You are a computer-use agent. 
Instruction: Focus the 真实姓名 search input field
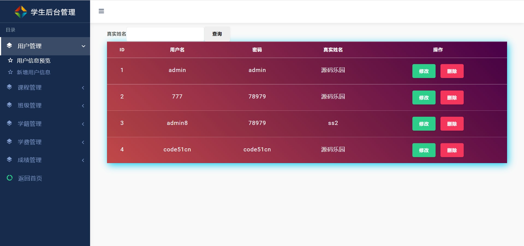(x=165, y=34)
